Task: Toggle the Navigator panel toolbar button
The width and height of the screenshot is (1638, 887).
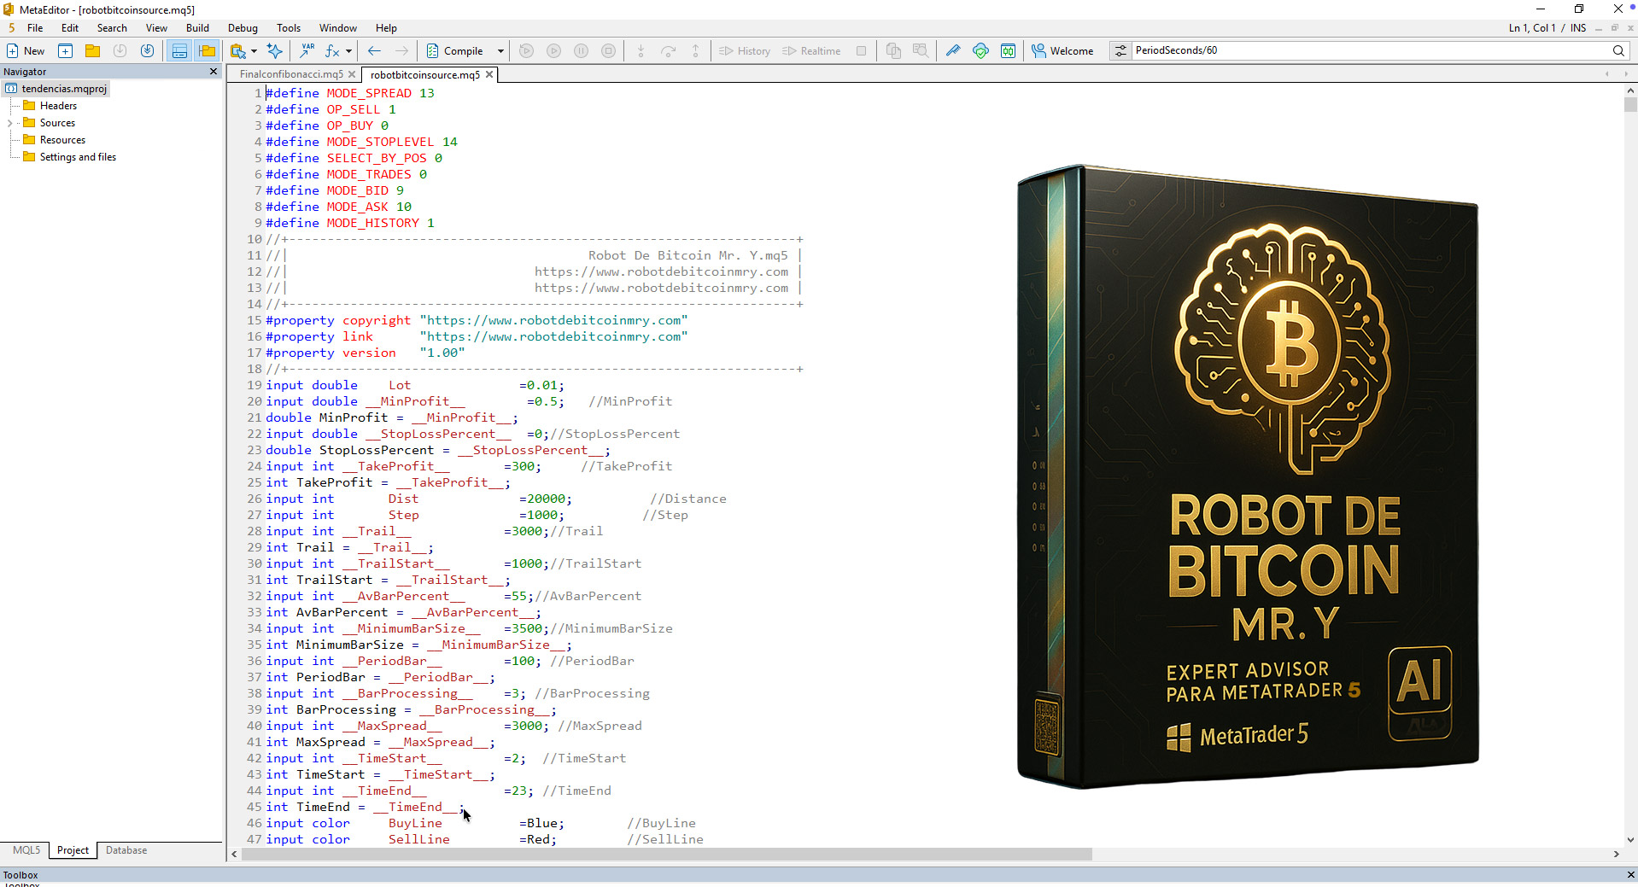Action: coord(207,51)
